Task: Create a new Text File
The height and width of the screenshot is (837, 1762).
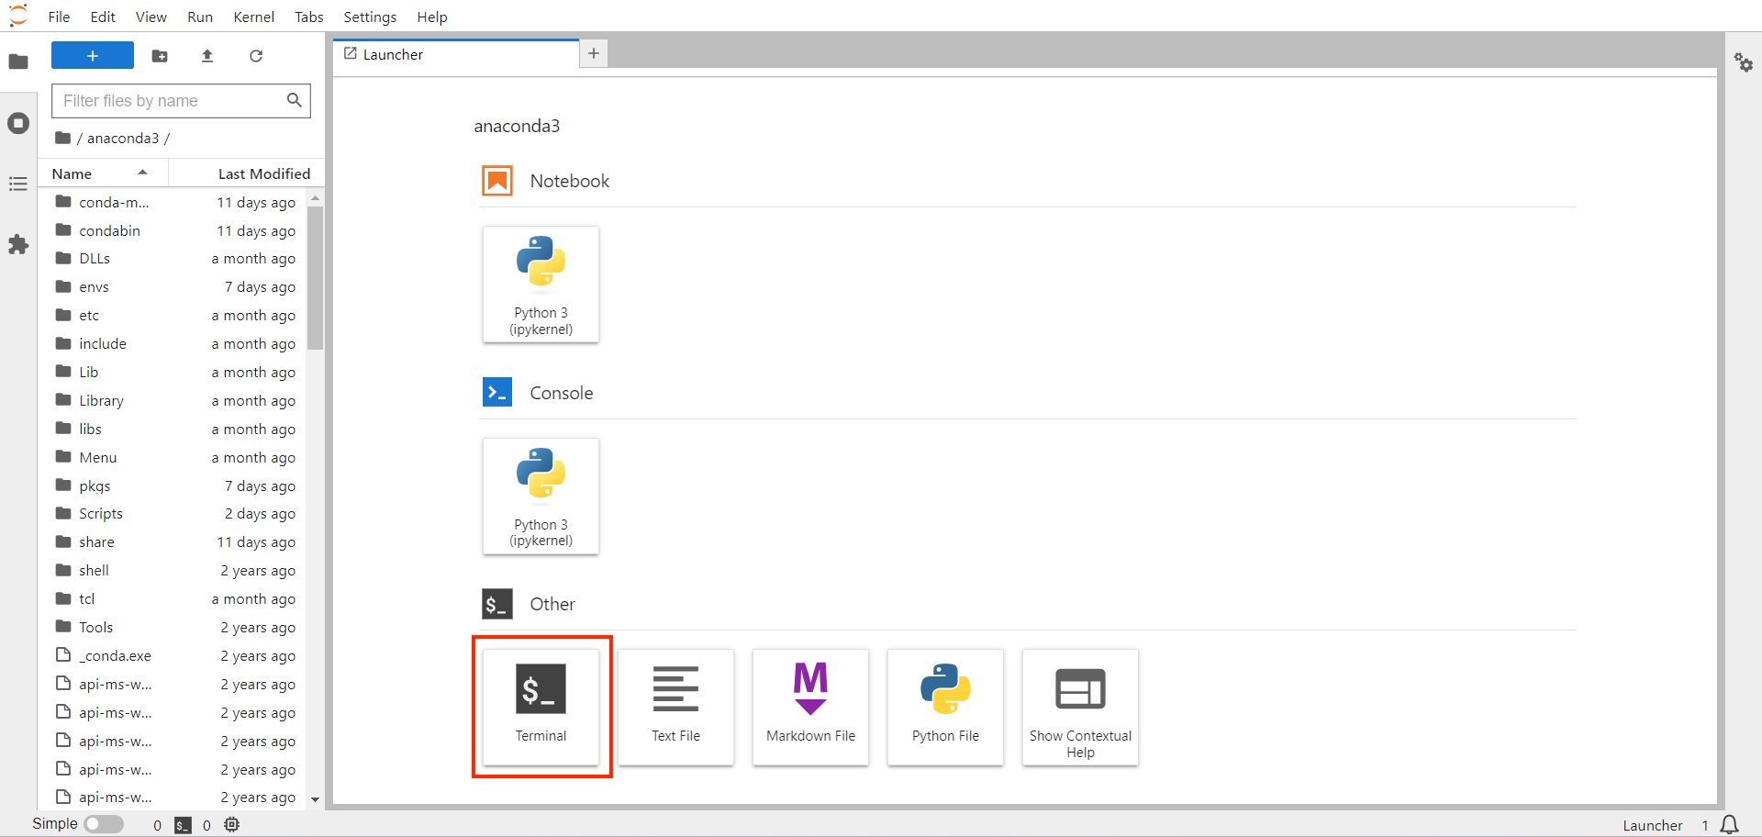Action: (x=675, y=707)
